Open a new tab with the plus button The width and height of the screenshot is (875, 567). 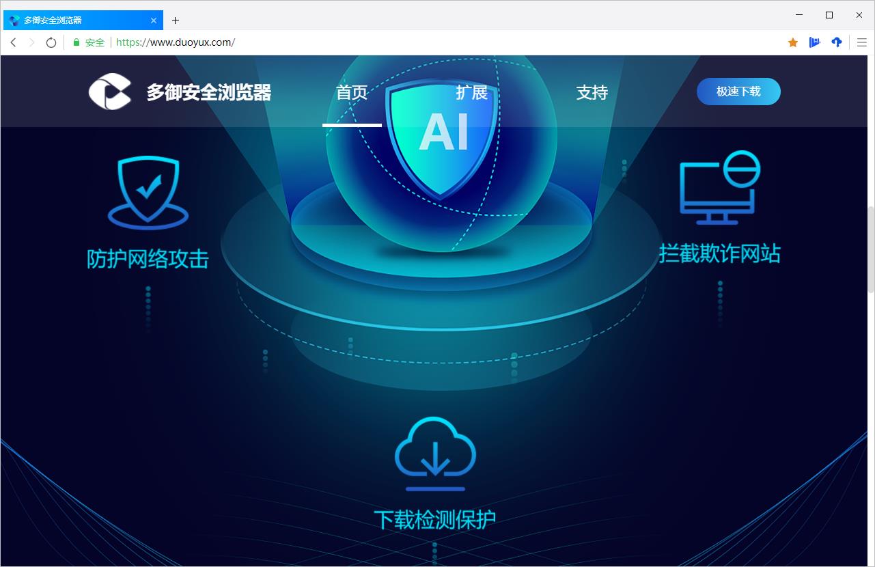[175, 20]
